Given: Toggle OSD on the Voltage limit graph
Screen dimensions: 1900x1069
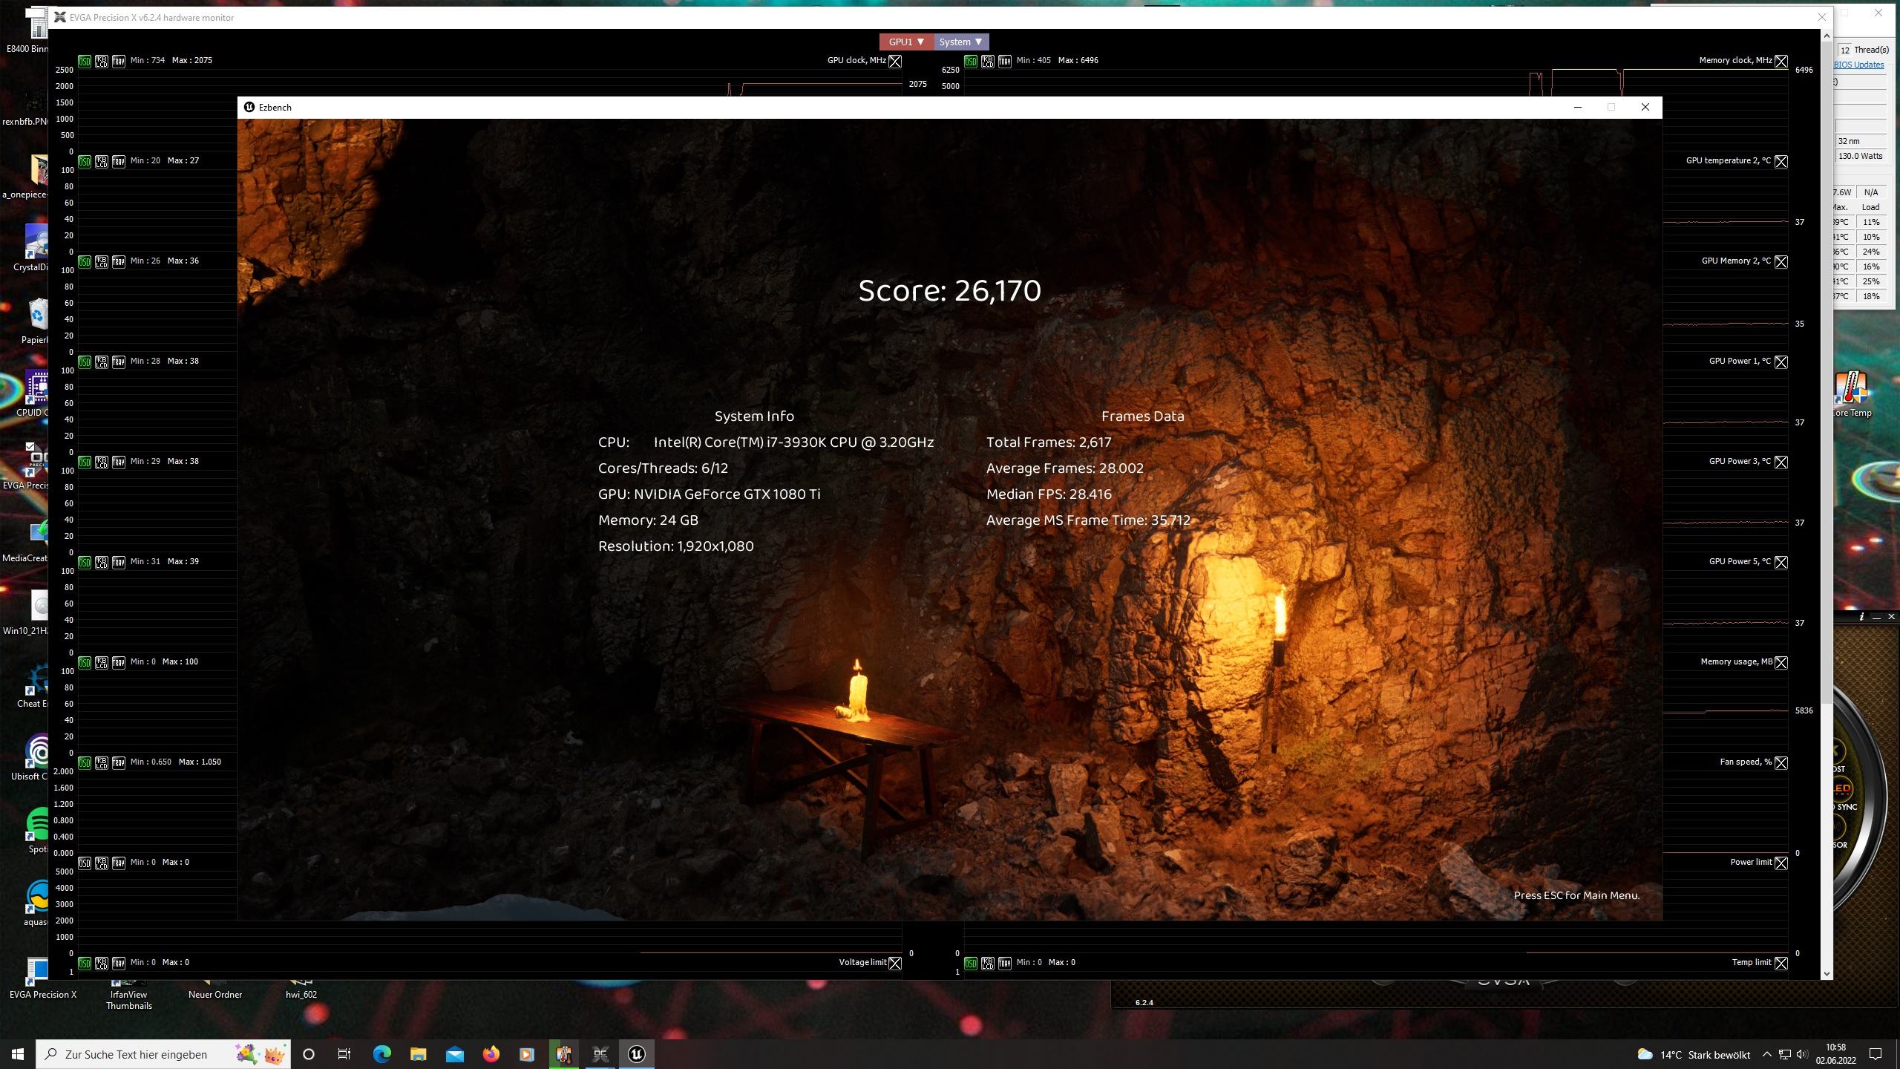Looking at the screenshot, I should coord(85,963).
